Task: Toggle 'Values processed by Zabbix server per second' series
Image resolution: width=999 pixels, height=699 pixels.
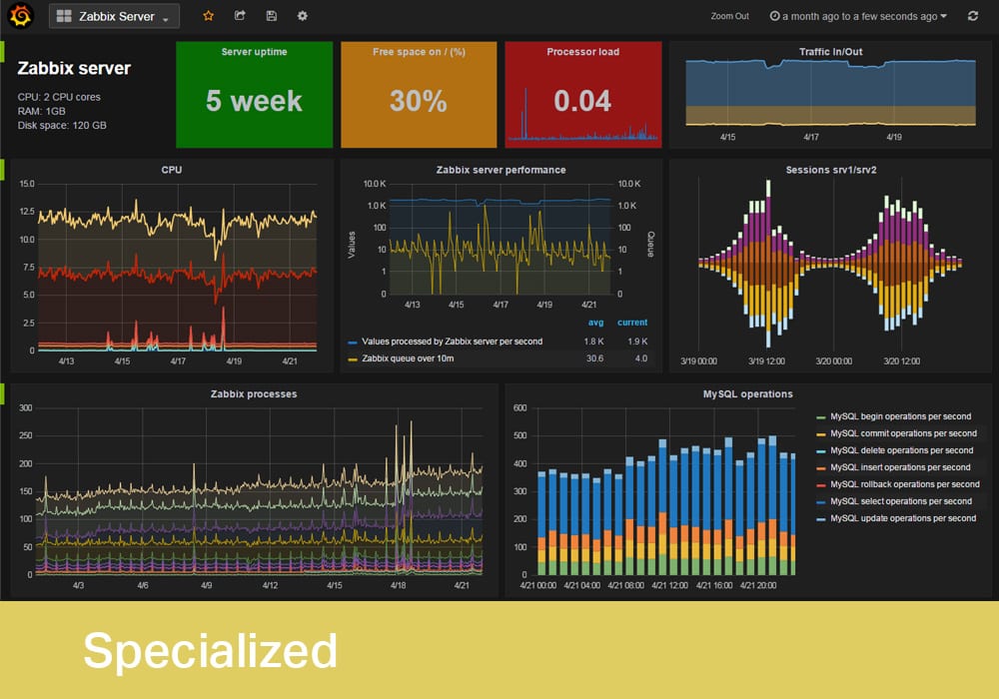Action: tap(453, 342)
